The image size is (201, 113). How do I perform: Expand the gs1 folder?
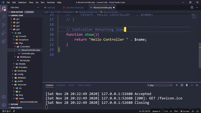click(x=25, y=19)
